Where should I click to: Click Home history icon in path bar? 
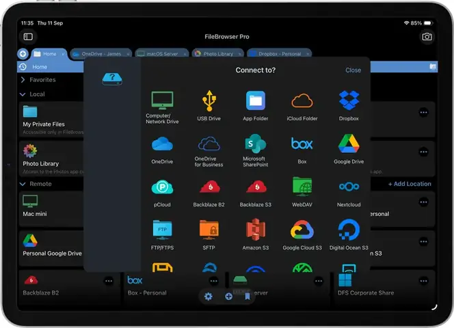pyautogui.click(x=23, y=67)
